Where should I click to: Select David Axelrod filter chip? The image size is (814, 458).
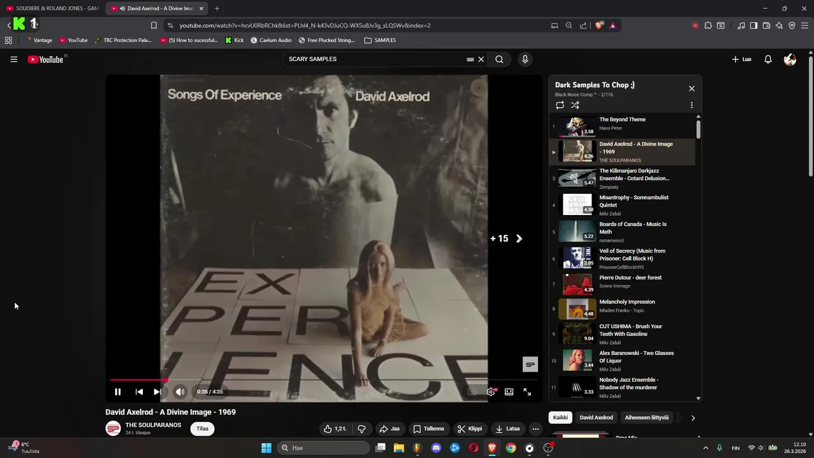[596, 418]
